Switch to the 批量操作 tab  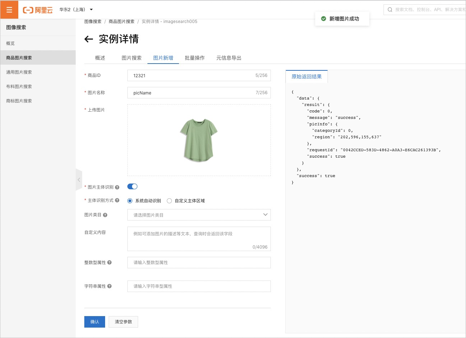coord(195,58)
